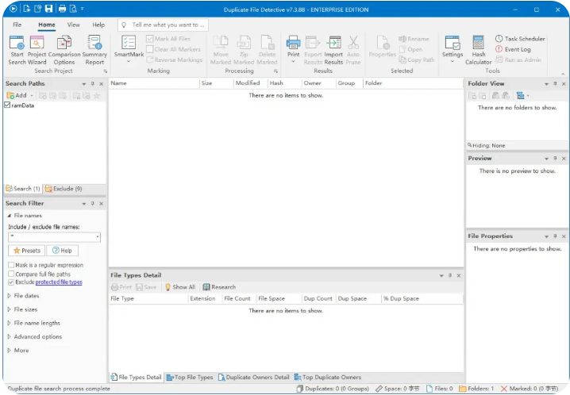Switch to the View ribbon tab
This screenshot has height=395, width=570.
[73, 25]
